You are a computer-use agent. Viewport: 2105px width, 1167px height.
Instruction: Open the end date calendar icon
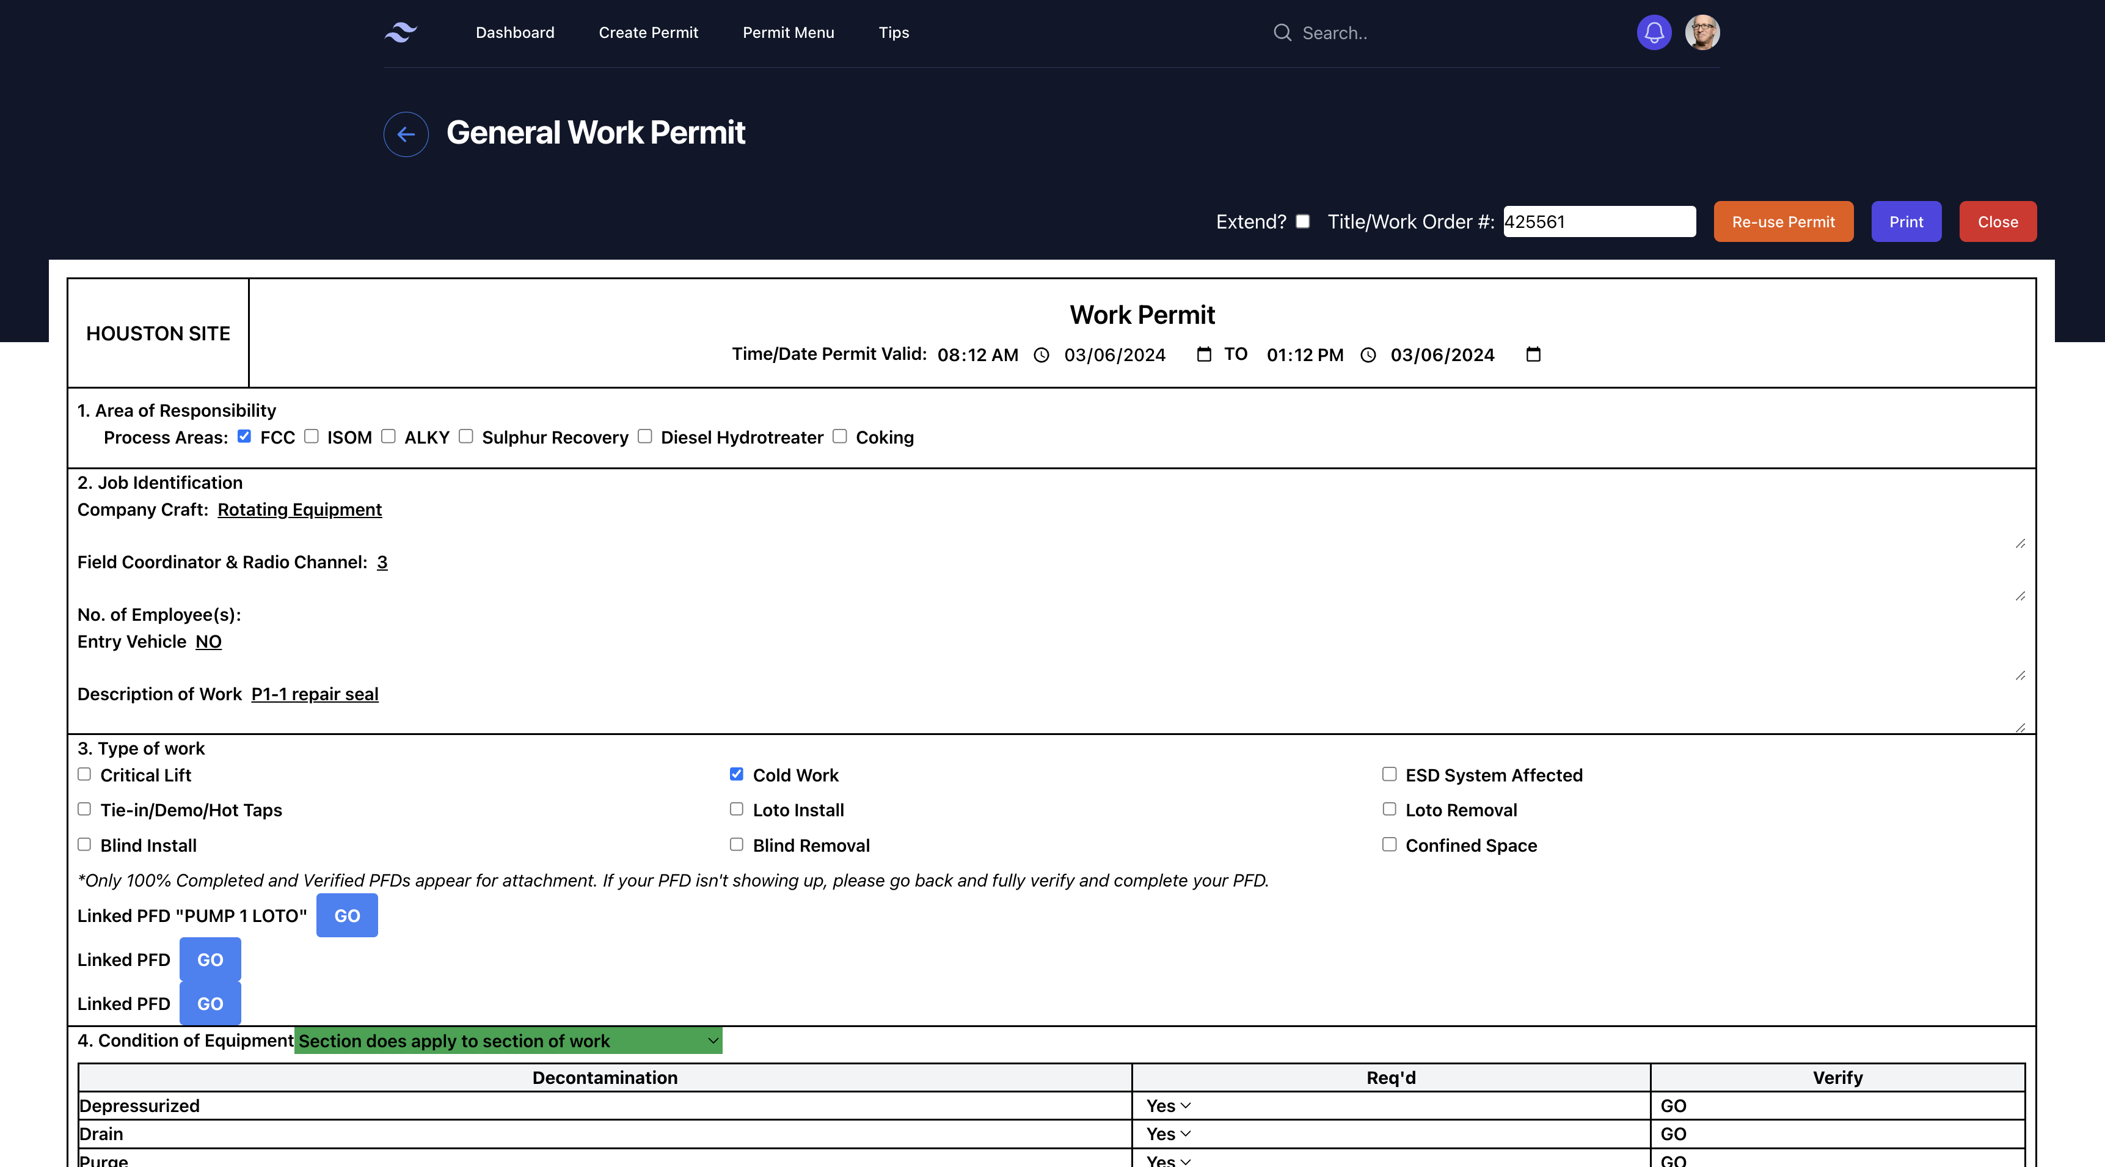tap(1533, 354)
